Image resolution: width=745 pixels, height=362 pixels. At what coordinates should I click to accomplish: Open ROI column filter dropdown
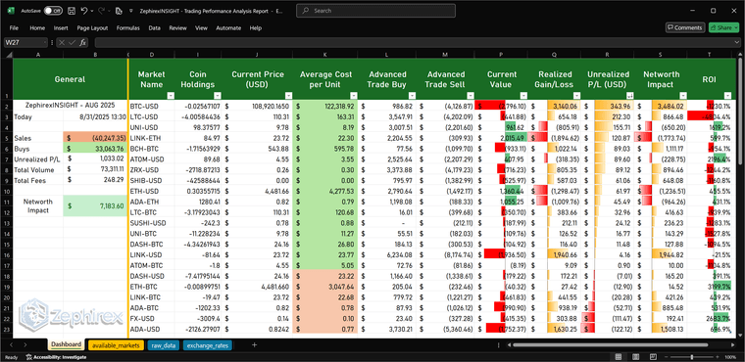(x=727, y=95)
